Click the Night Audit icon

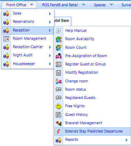point(6,56)
